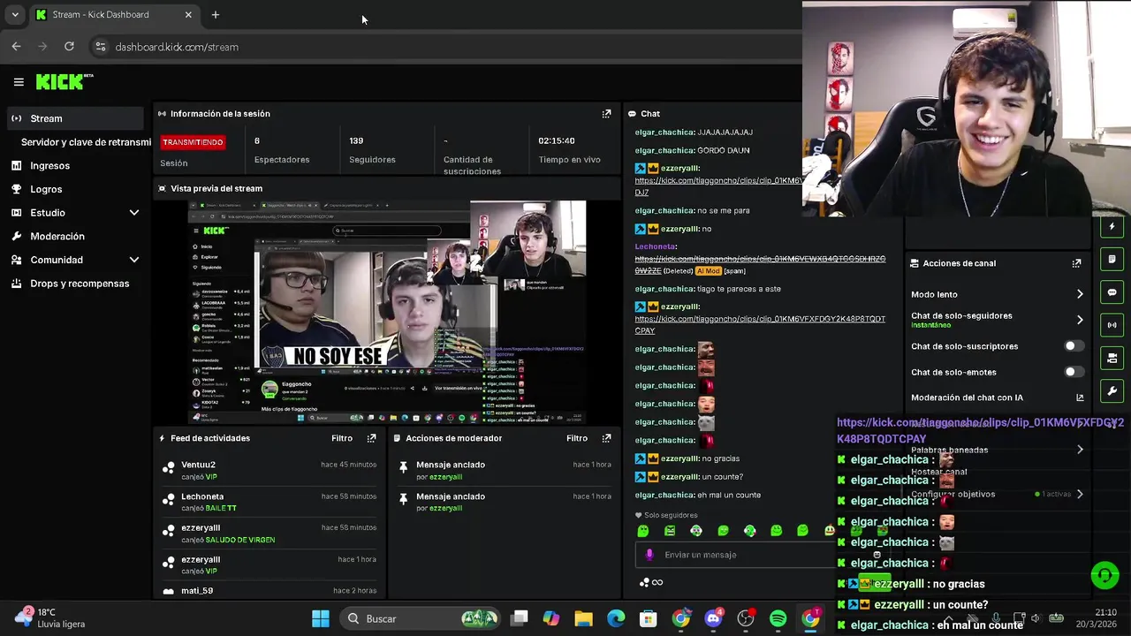Click the Tiempo en vivo 02:15:40 value

click(x=557, y=140)
